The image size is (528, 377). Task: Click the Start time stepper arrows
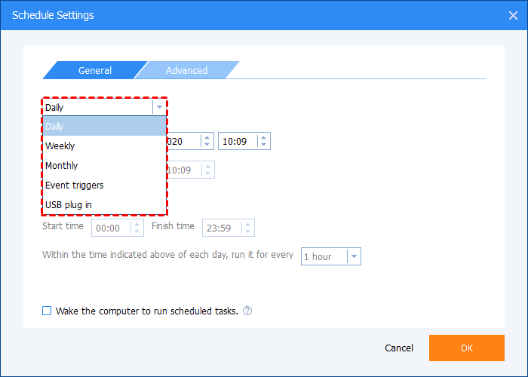click(137, 228)
